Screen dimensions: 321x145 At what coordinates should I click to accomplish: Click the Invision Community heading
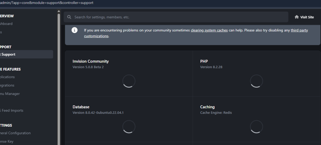[x=91, y=61]
